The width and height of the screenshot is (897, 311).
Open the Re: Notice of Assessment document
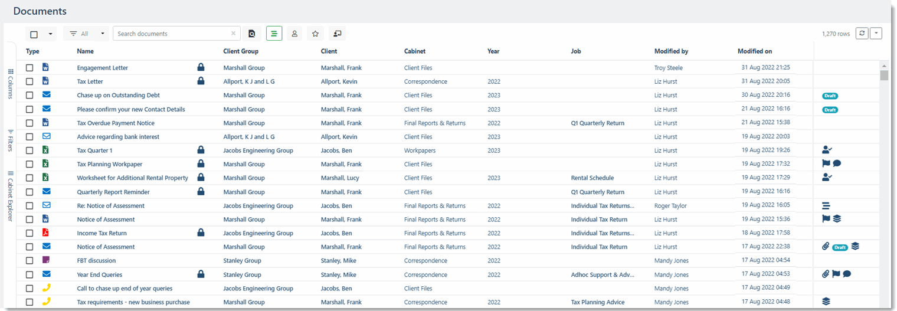111,205
